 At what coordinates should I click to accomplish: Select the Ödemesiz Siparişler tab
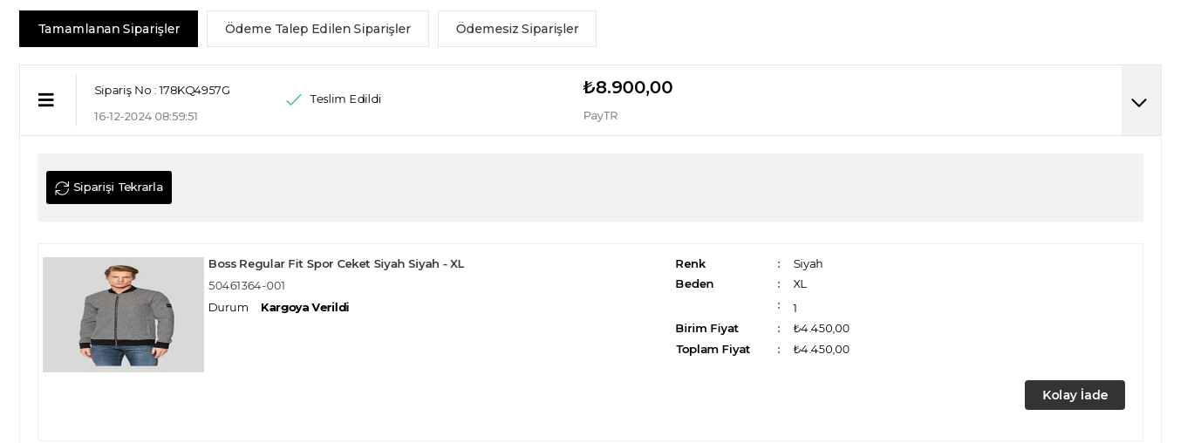point(517,29)
